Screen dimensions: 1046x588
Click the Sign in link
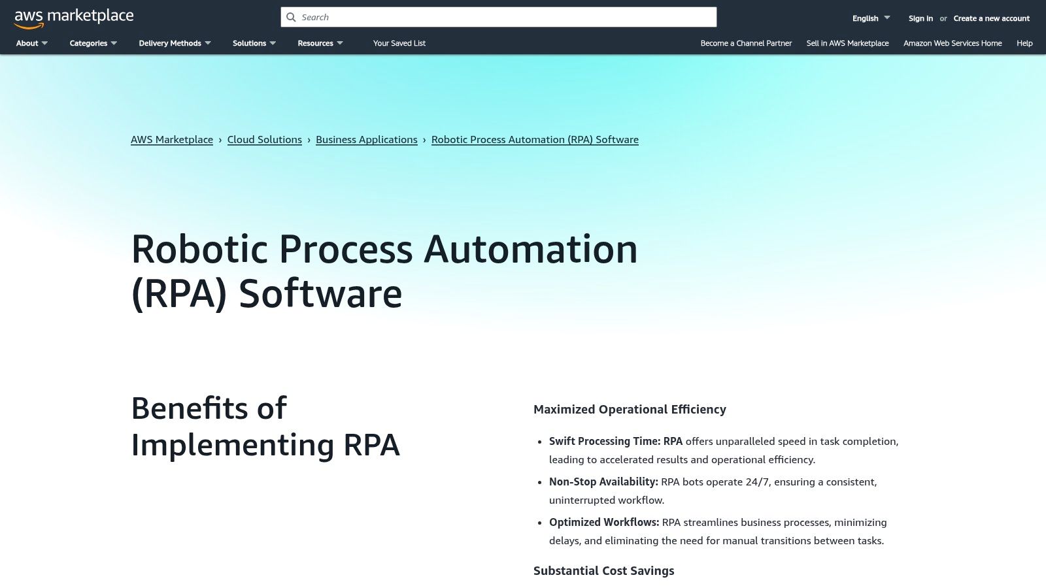(920, 18)
